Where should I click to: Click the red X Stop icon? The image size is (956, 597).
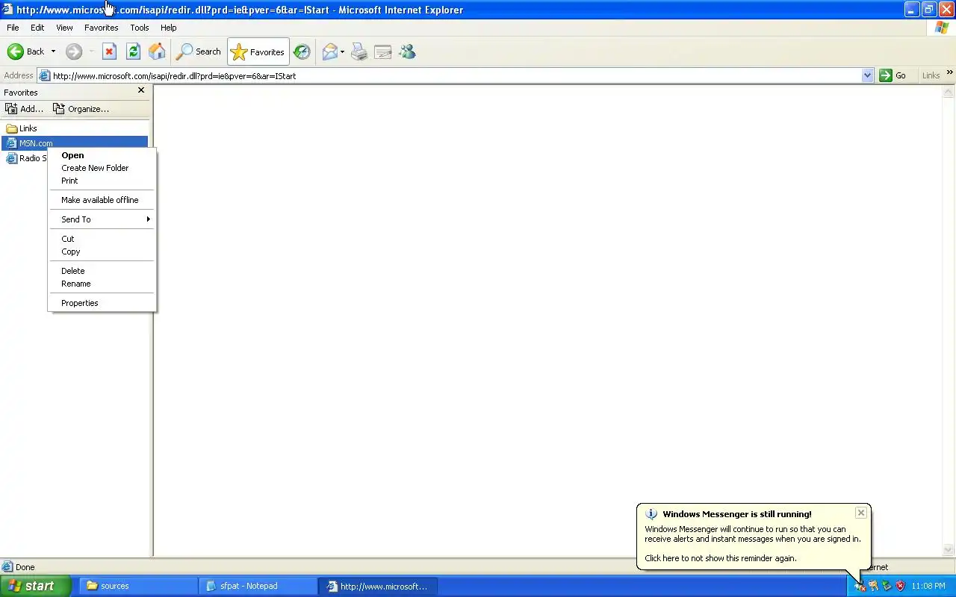click(109, 51)
